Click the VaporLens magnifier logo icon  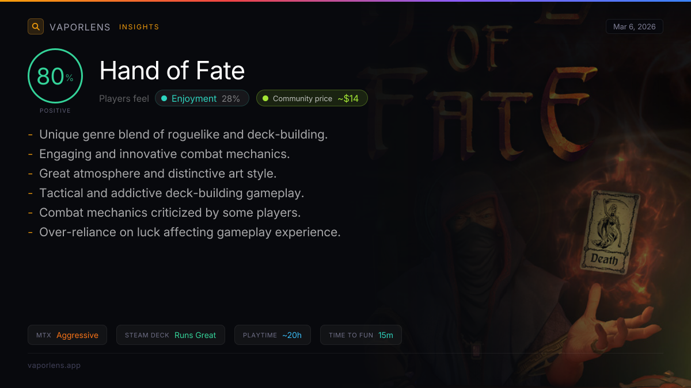(36, 26)
